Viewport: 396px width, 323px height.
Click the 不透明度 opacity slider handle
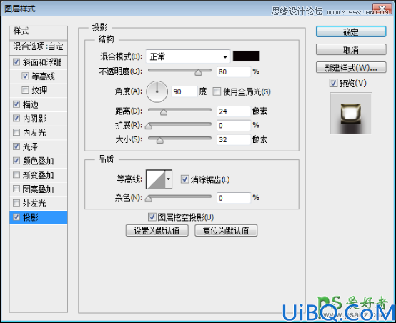click(x=198, y=73)
